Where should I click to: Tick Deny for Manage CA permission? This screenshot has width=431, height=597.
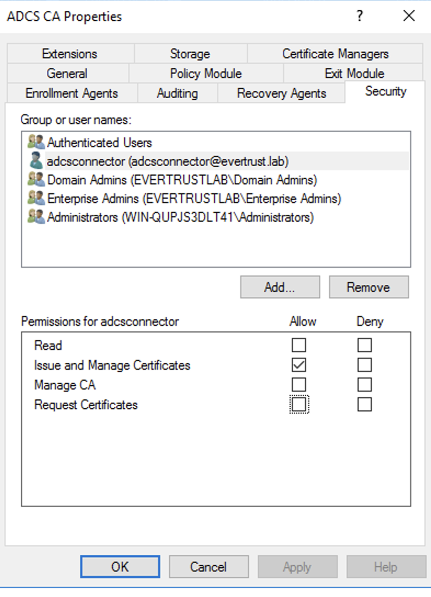(x=364, y=385)
